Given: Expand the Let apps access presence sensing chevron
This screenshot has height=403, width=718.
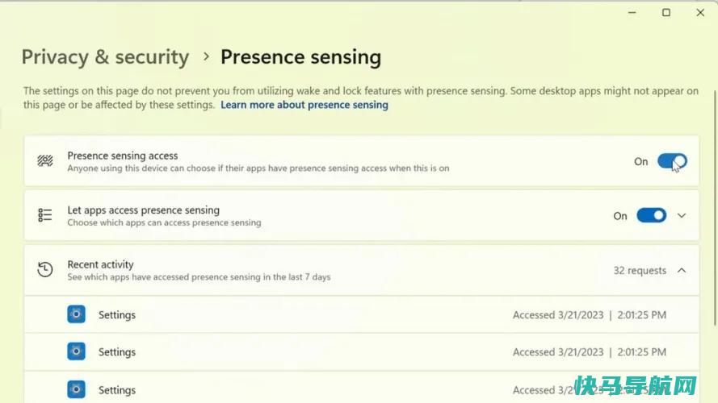Looking at the screenshot, I should 682,216.
